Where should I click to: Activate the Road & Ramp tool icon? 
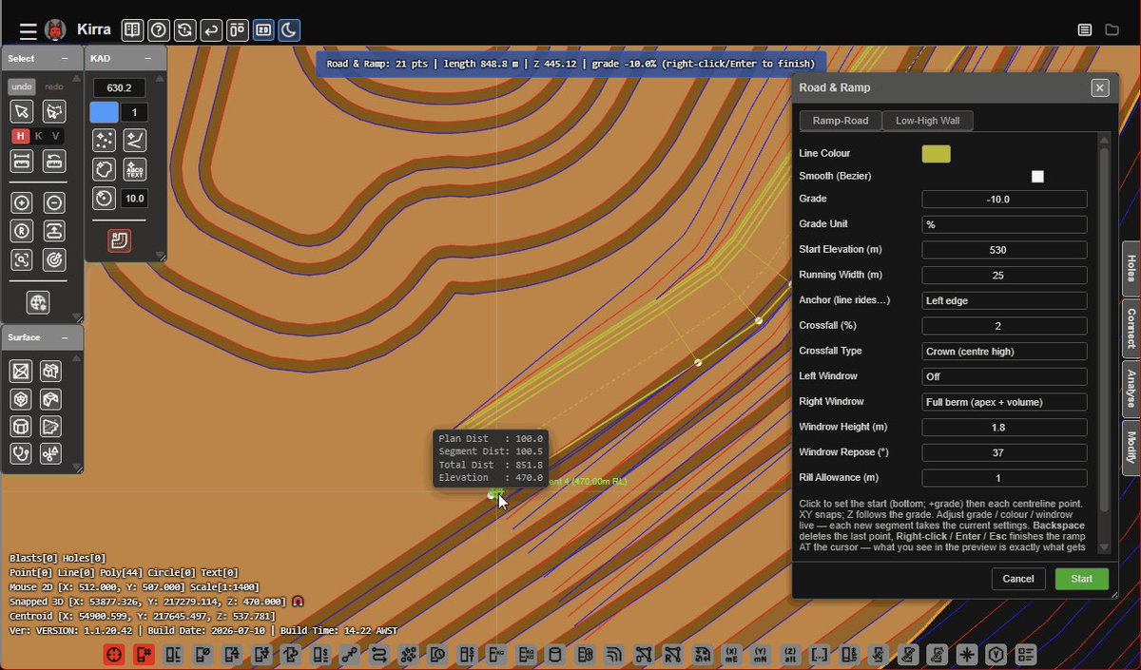(120, 240)
